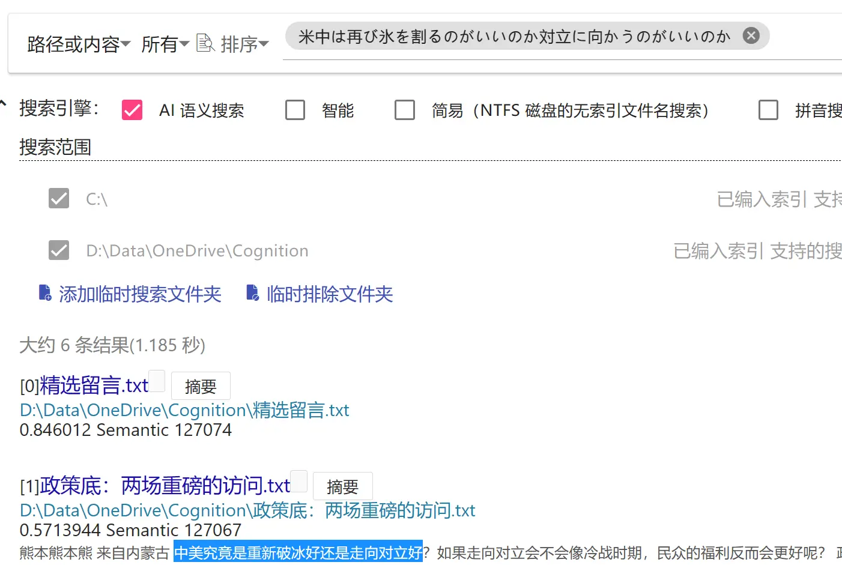Open the 路径或内容 dropdown
The height and width of the screenshot is (565, 842).
79,44
